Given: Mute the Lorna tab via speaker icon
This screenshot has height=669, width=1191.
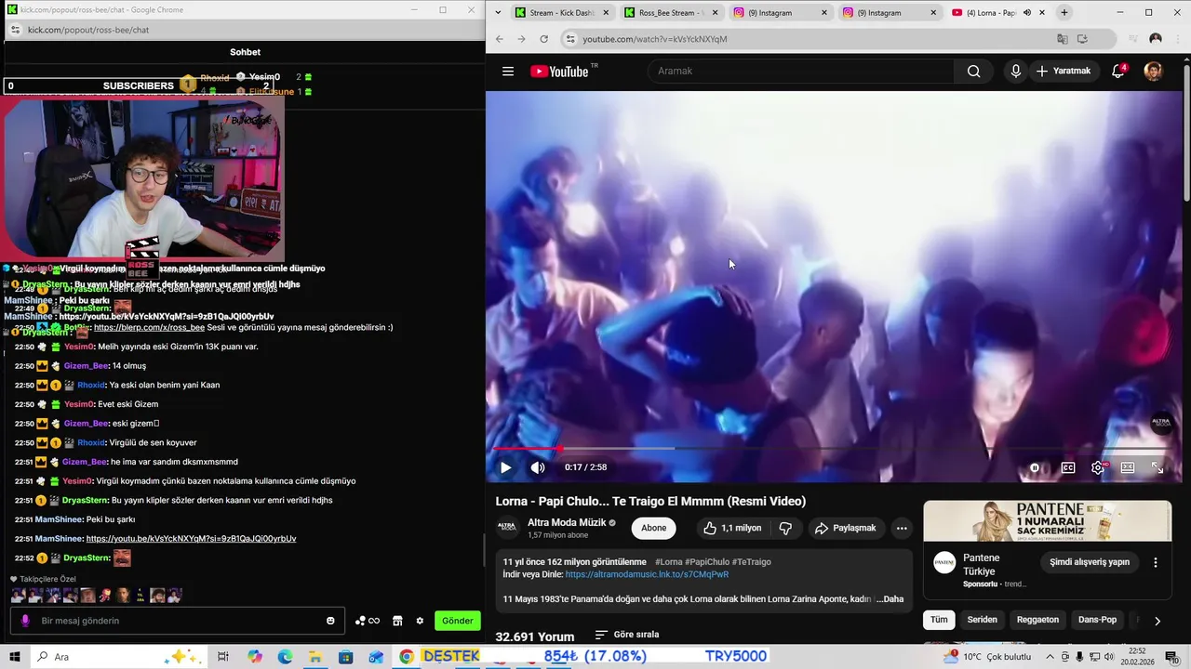Looking at the screenshot, I should [x=1027, y=13].
